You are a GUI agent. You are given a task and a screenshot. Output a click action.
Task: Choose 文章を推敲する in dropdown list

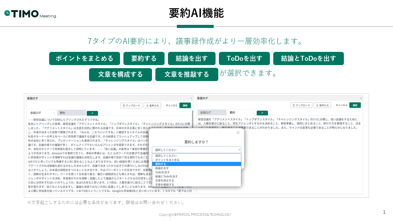point(196,184)
